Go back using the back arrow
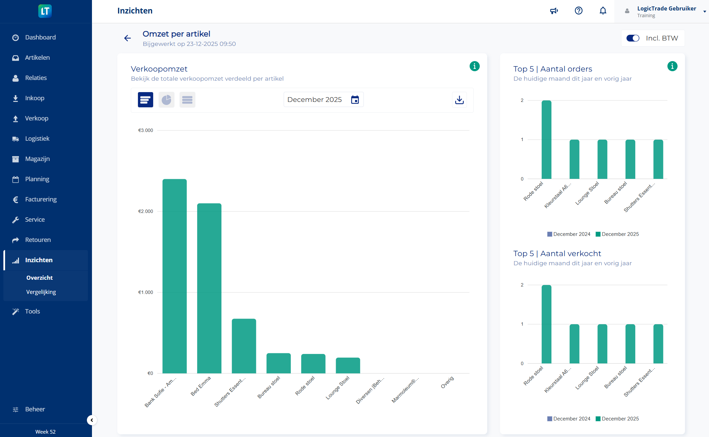 coord(127,38)
